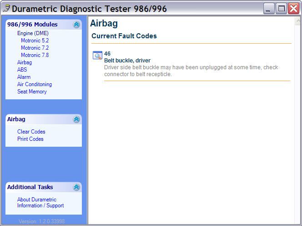
Task: Open the Air Conditioning module
Action: pyautogui.click(x=35, y=84)
